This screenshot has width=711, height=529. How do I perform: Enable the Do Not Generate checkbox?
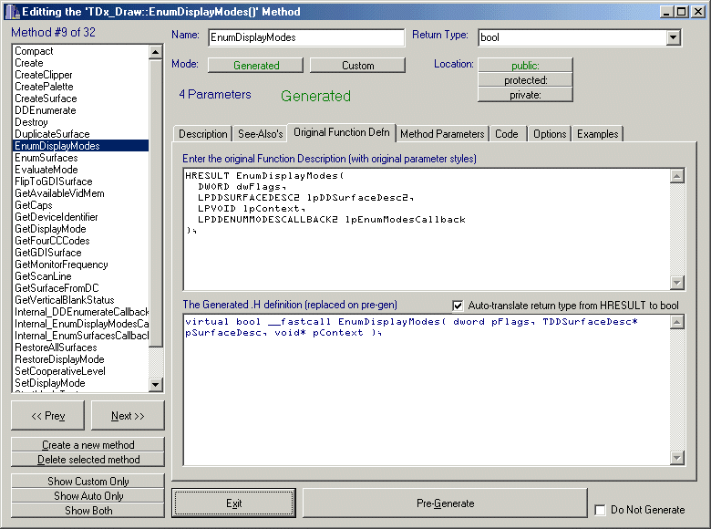600,510
